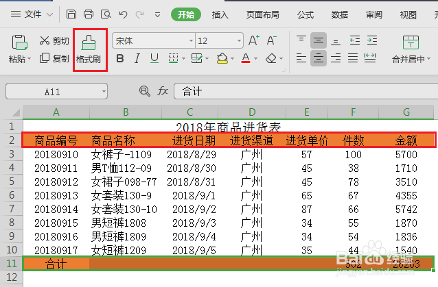The height and width of the screenshot is (287, 438).
Task: Align text left
Action: point(301,58)
